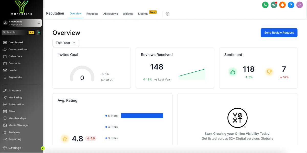Click the green phone call icon
Image resolution: width=307 pixels, height=153 pixels.
(265, 5)
